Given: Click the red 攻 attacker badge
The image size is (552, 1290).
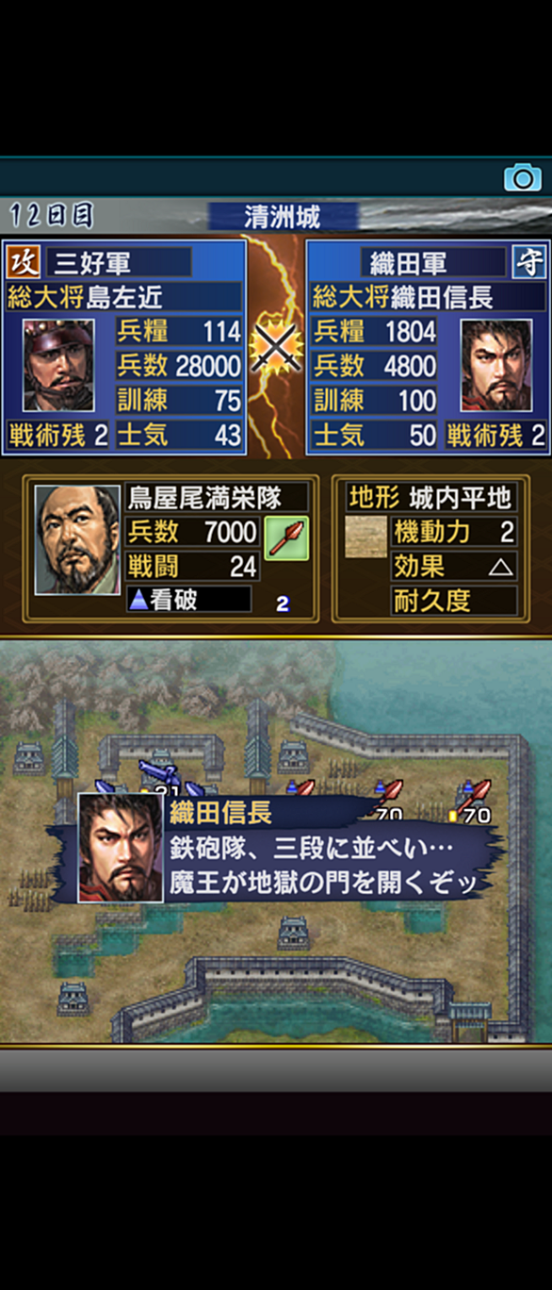Looking at the screenshot, I should [x=23, y=261].
